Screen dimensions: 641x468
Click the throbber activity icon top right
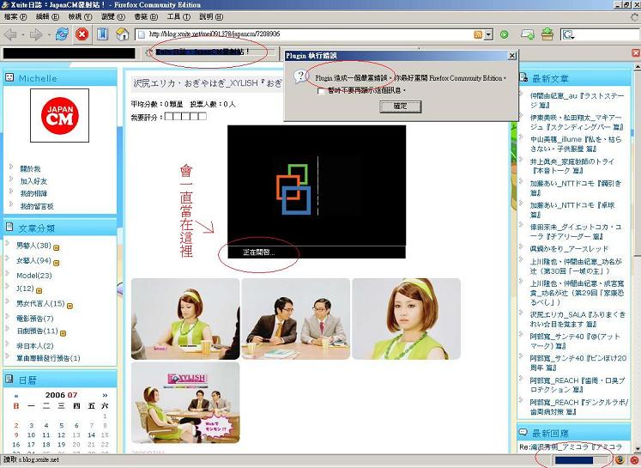(634, 17)
